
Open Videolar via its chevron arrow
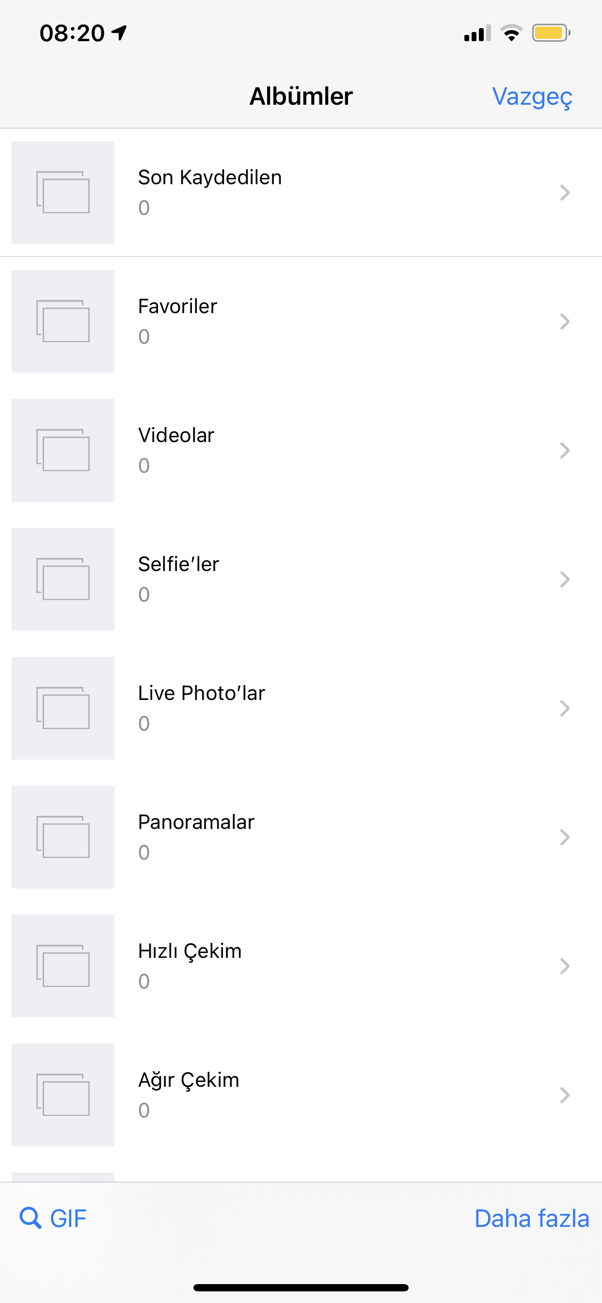pyautogui.click(x=565, y=451)
